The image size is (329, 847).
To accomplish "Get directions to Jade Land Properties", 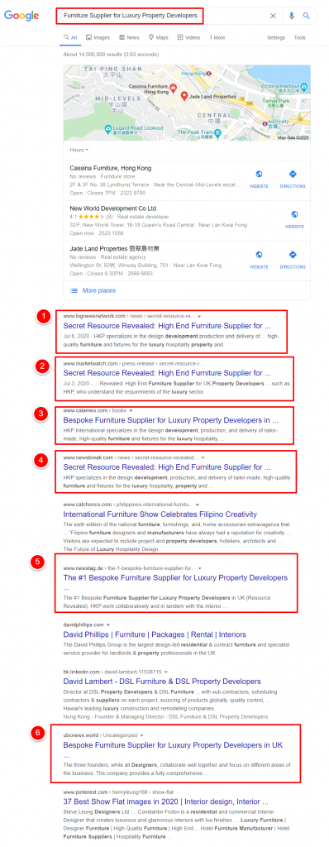I will tap(293, 255).
